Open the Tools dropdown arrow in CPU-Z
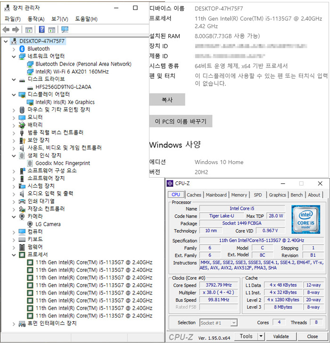This screenshot has height=344, width=330. 261,336
